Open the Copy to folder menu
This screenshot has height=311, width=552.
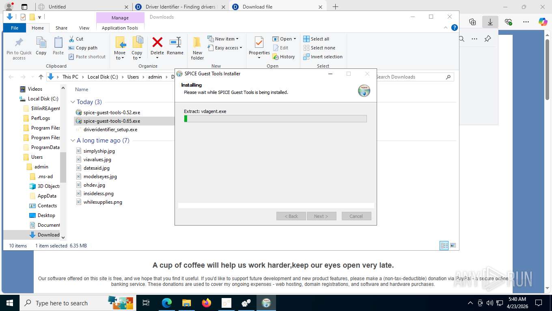[x=137, y=48]
